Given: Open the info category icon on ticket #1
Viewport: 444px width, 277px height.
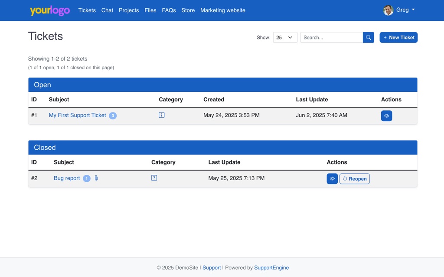Looking at the screenshot, I should (x=161, y=115).
